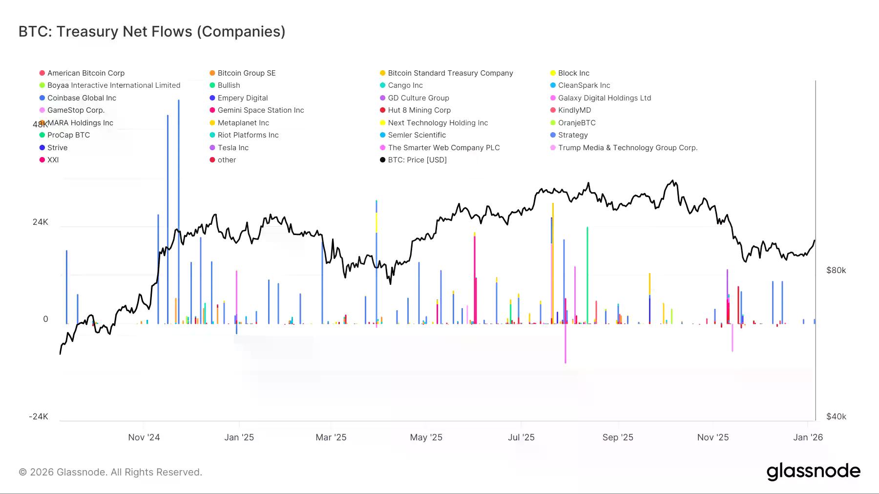This screenshot has width=879, height=494.
Task: Toggle the Block Inc legend item
Action: click(x=573, y=73)
